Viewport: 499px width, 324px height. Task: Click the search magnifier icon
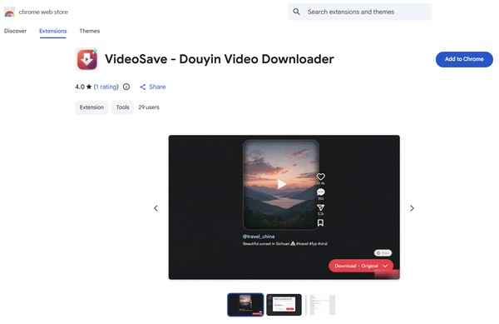[x=296, y=12]
